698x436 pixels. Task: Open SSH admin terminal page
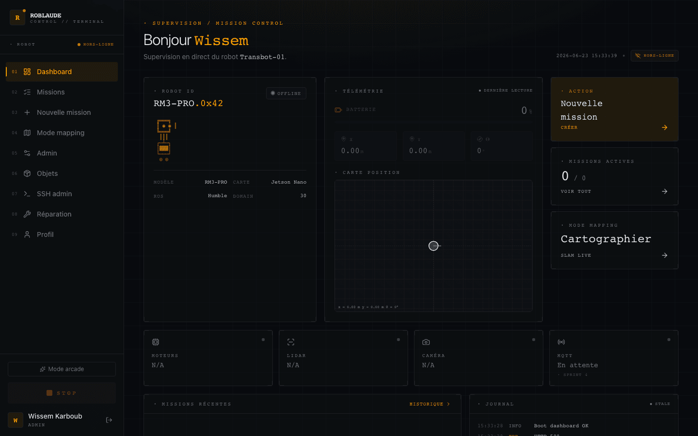(62, 194)
